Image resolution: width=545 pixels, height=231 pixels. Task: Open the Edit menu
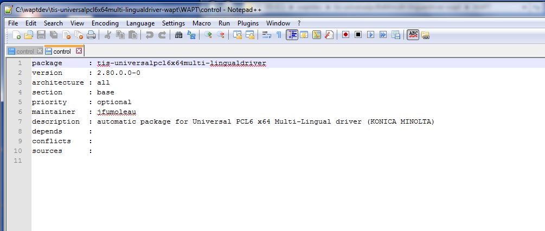click(x=30, y=23)
